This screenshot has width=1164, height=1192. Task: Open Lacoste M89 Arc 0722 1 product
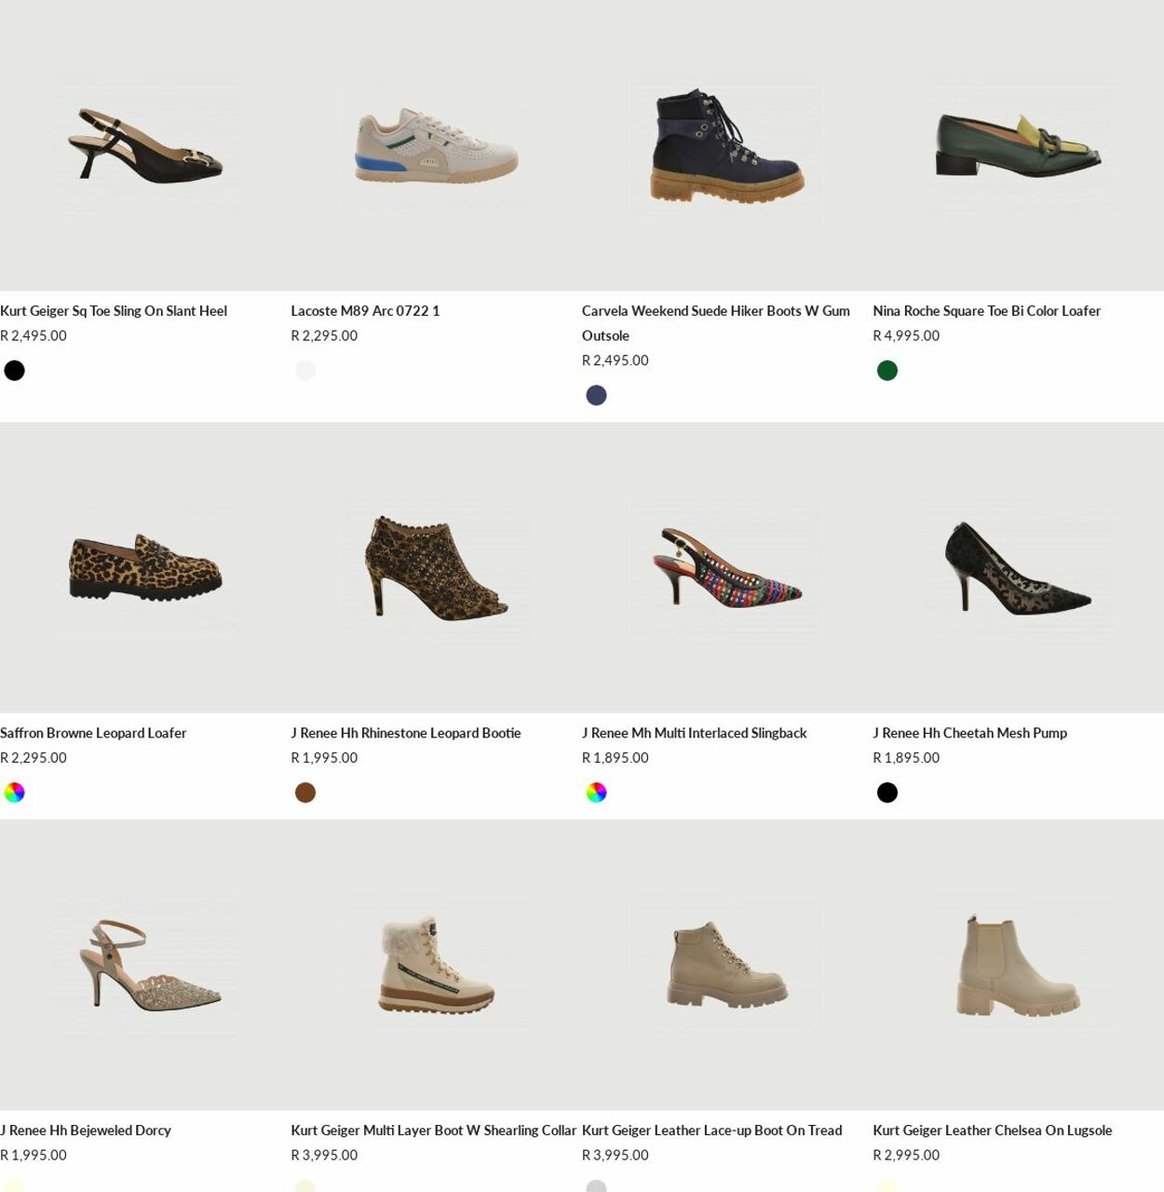(365, 311)
